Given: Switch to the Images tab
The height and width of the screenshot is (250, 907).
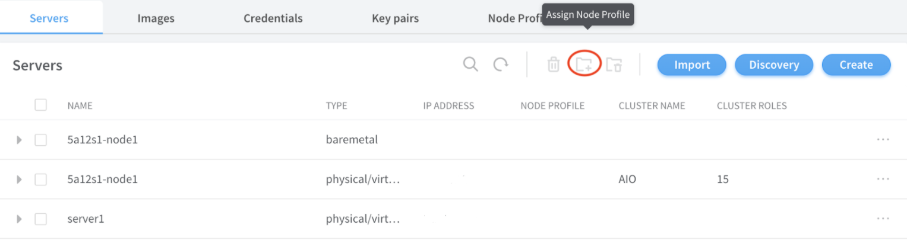Looking at the screenshot, I should point(156,18).
